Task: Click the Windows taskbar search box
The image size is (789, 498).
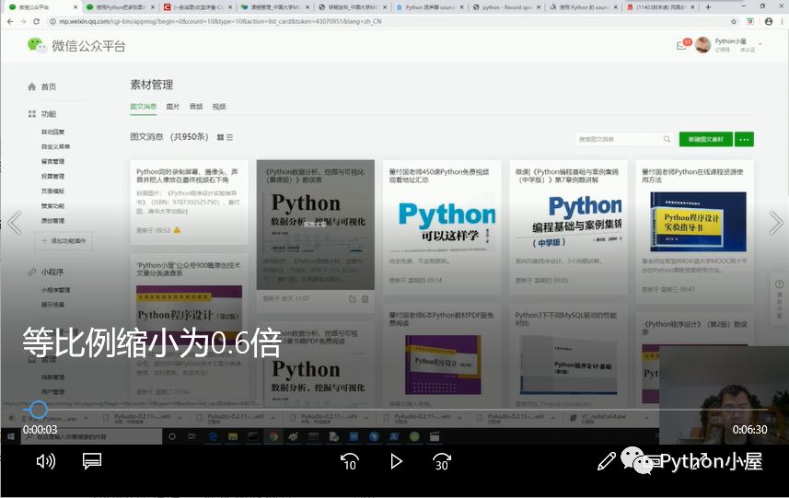Action: click(91, 436)
